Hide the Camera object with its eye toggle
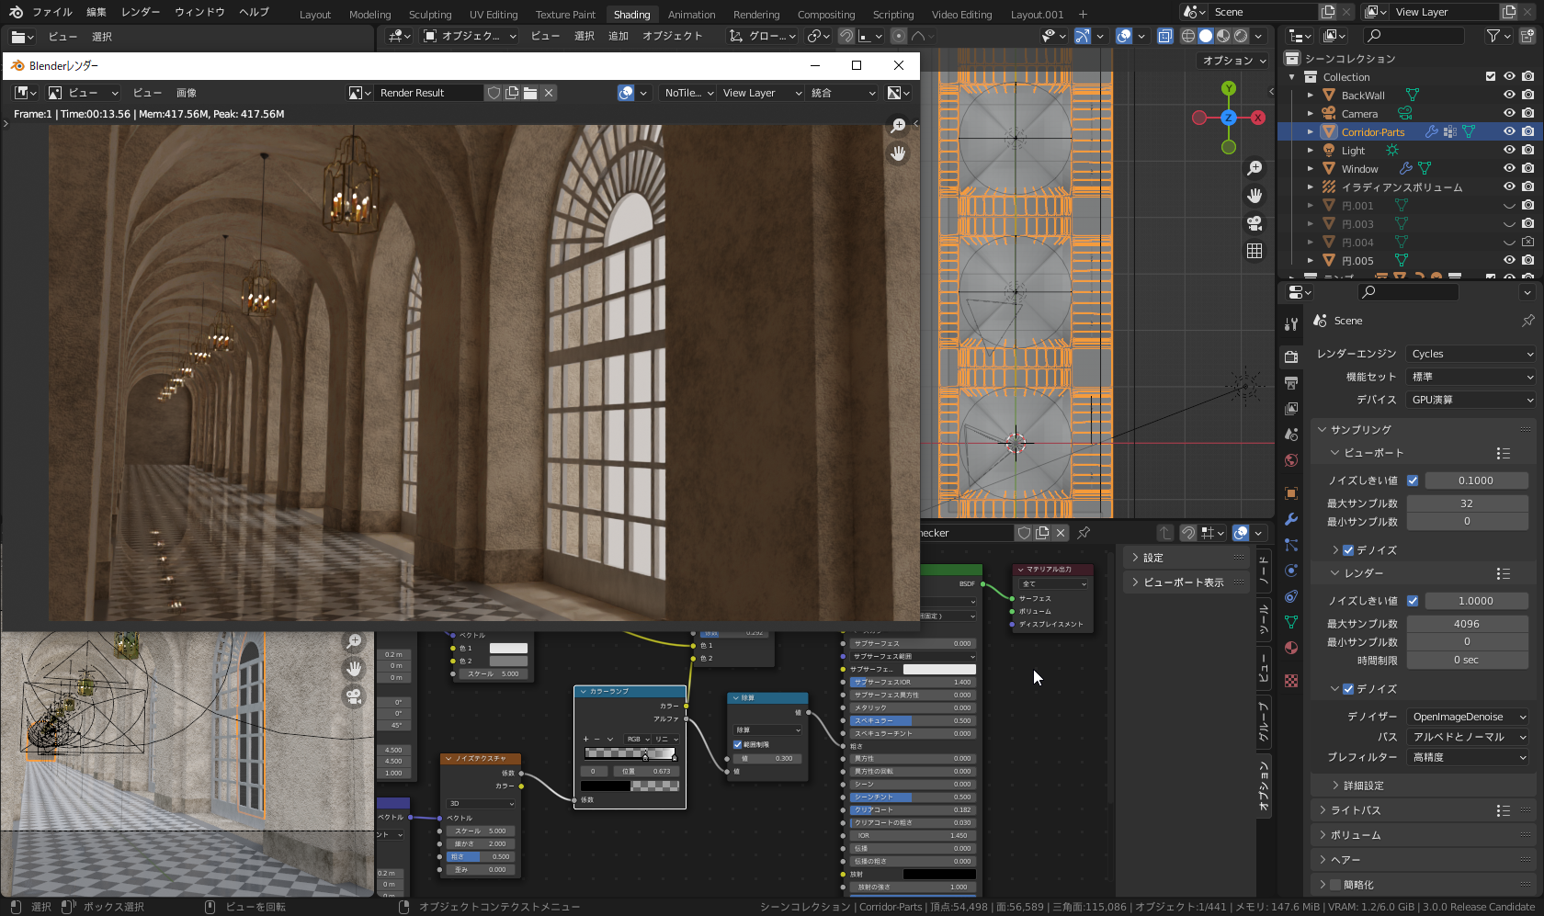This screenshot has width=1544, height=916. click(1508, 113)
